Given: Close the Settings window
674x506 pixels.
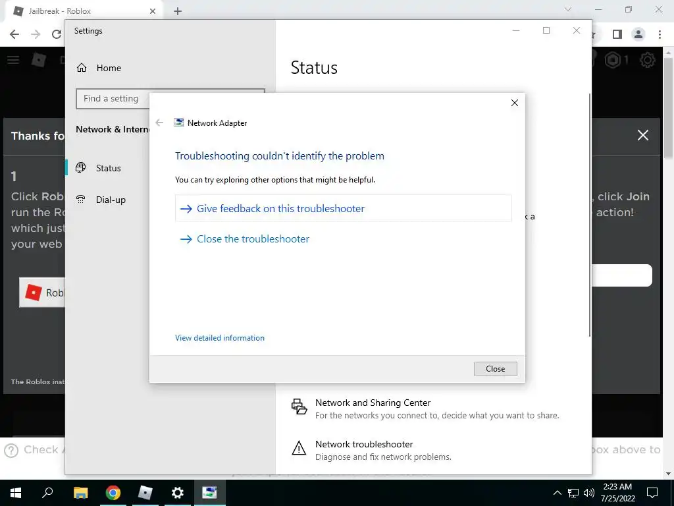Looking at the screenshot, I should click(x=577, y=30).
